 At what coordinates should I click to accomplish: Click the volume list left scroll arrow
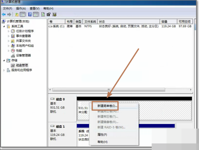click(x=50, y=90)
